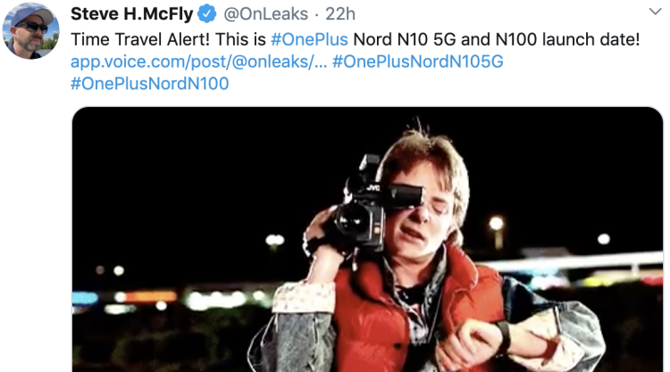
Task: Select the #OnePlusNordN100 hashtag
Action: pos(149,84)
